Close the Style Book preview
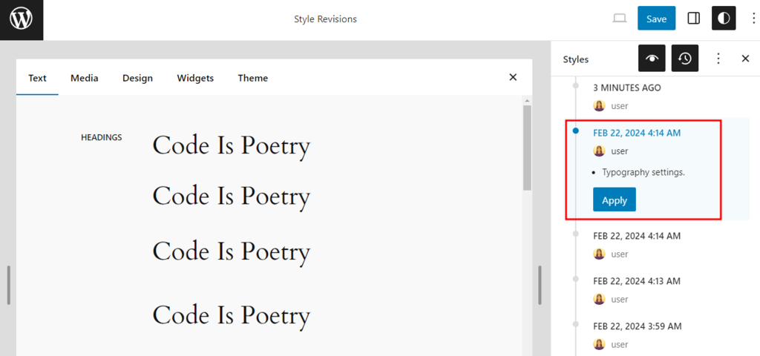 tap(512, 77)
